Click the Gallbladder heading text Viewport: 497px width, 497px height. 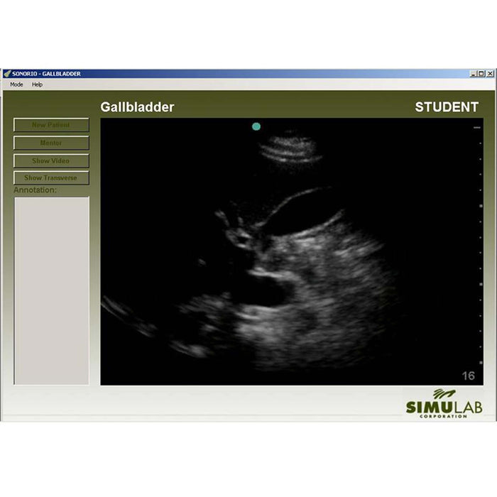click(137, 107)
